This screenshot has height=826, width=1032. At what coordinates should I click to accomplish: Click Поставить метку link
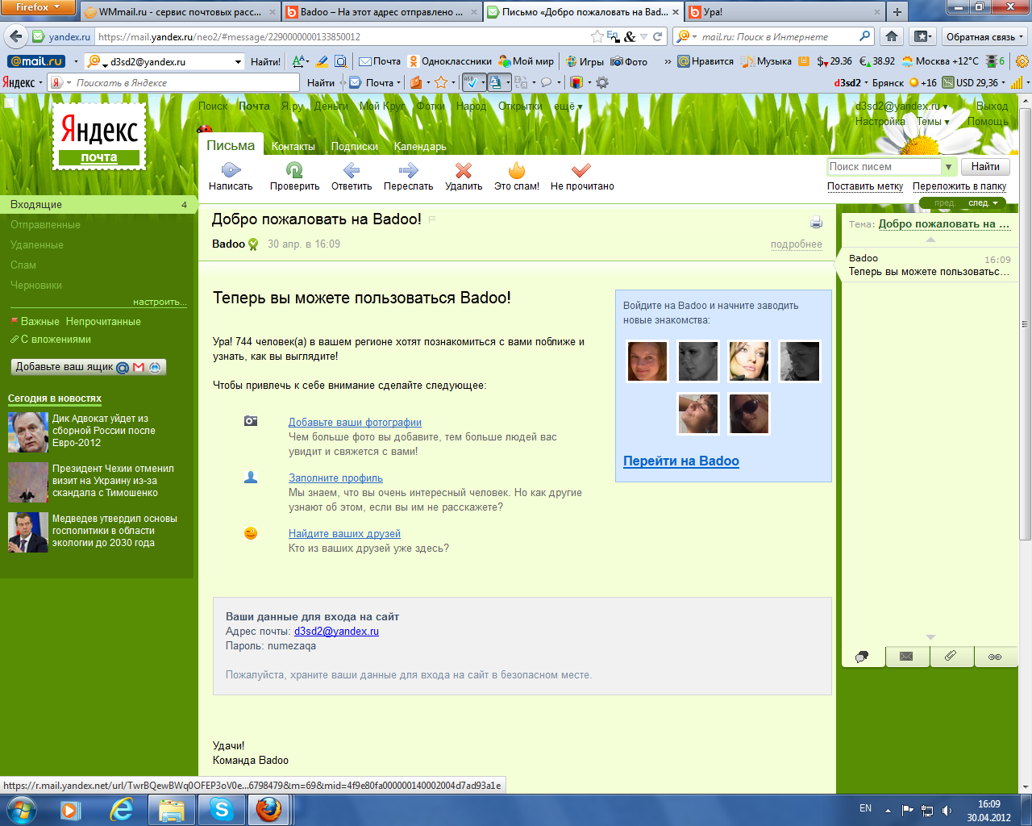(865, 186)
